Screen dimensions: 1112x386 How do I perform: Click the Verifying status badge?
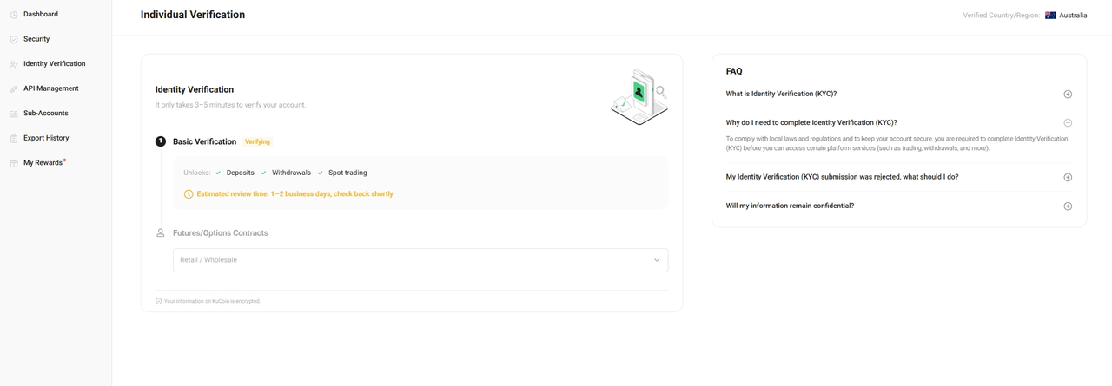[257, 141]
